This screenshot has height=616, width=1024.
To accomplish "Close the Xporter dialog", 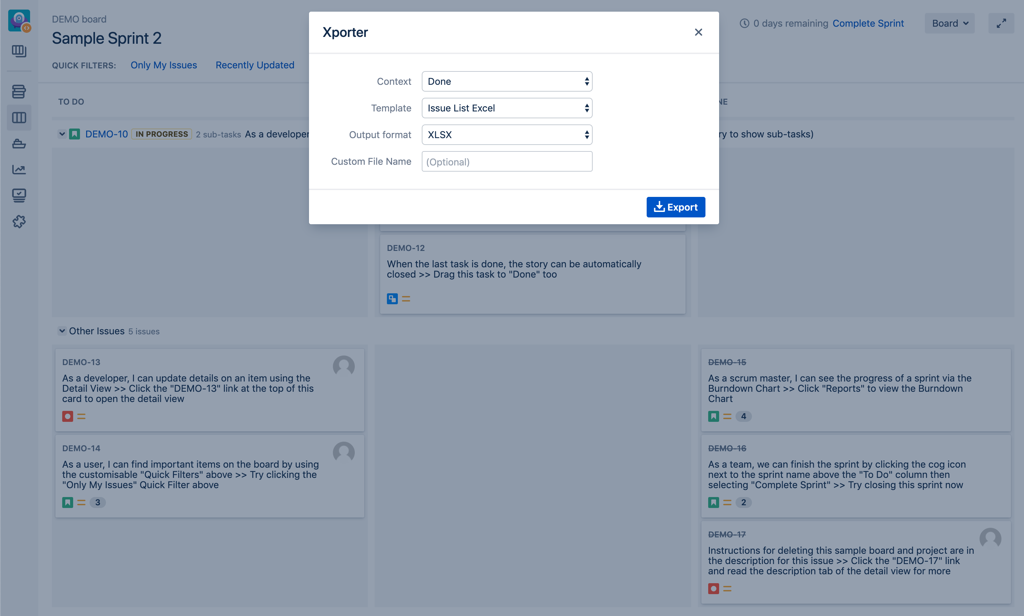I will [698, 32].
